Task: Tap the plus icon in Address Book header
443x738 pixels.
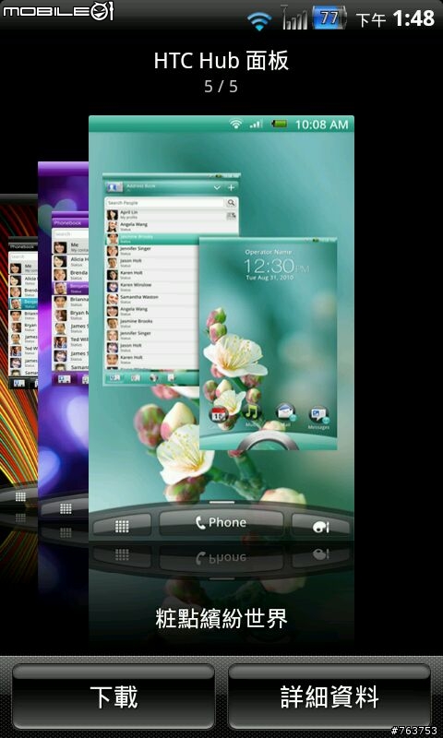Action: coord(231,187)
